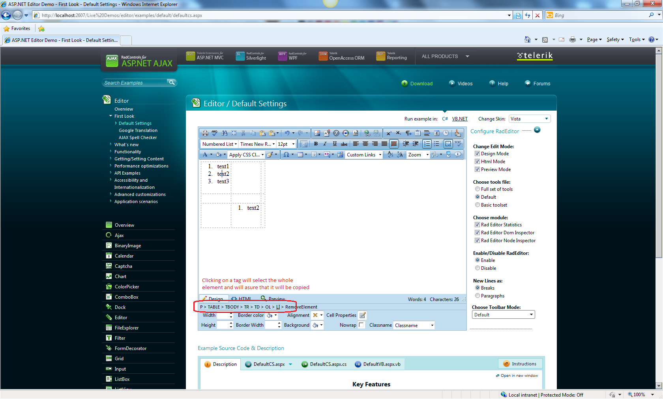
Task: Open the Hyperlink Manager tool
Action: click(x=367, y=133)
